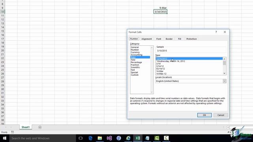Open white C-logo app in taskbar
This screenshot has height=142, width=253.
click(166, 138)
